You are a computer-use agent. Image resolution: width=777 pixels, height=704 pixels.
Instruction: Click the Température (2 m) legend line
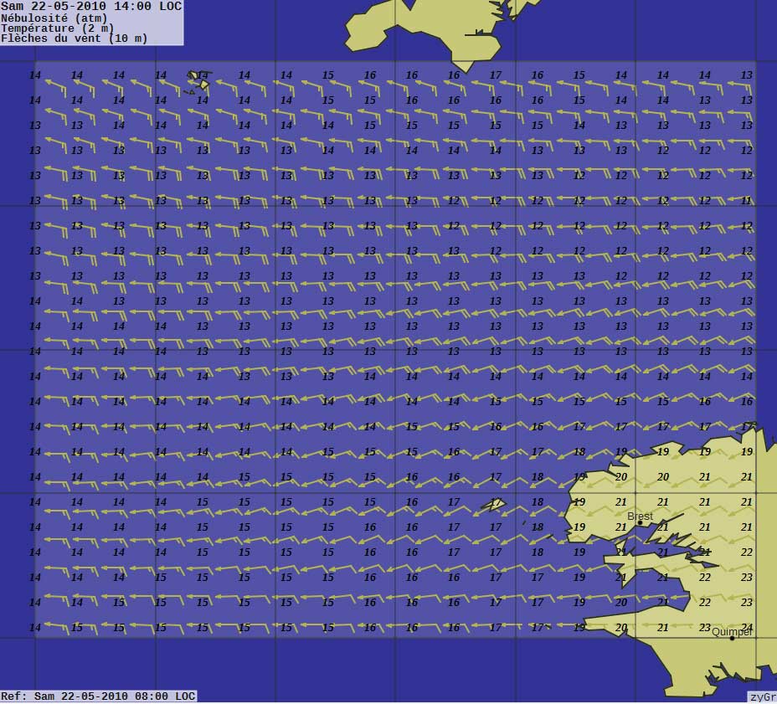tap(57, 28)
